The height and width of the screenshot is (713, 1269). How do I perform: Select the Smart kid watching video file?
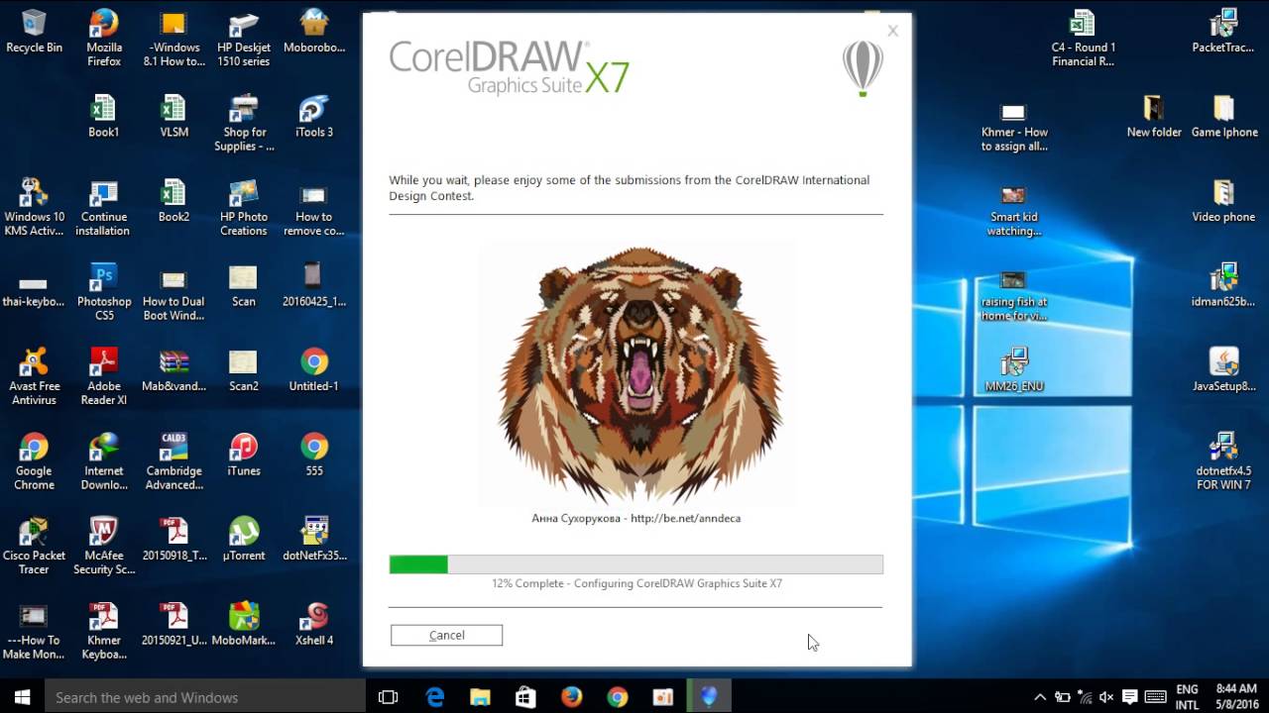tap(1013, 211)
